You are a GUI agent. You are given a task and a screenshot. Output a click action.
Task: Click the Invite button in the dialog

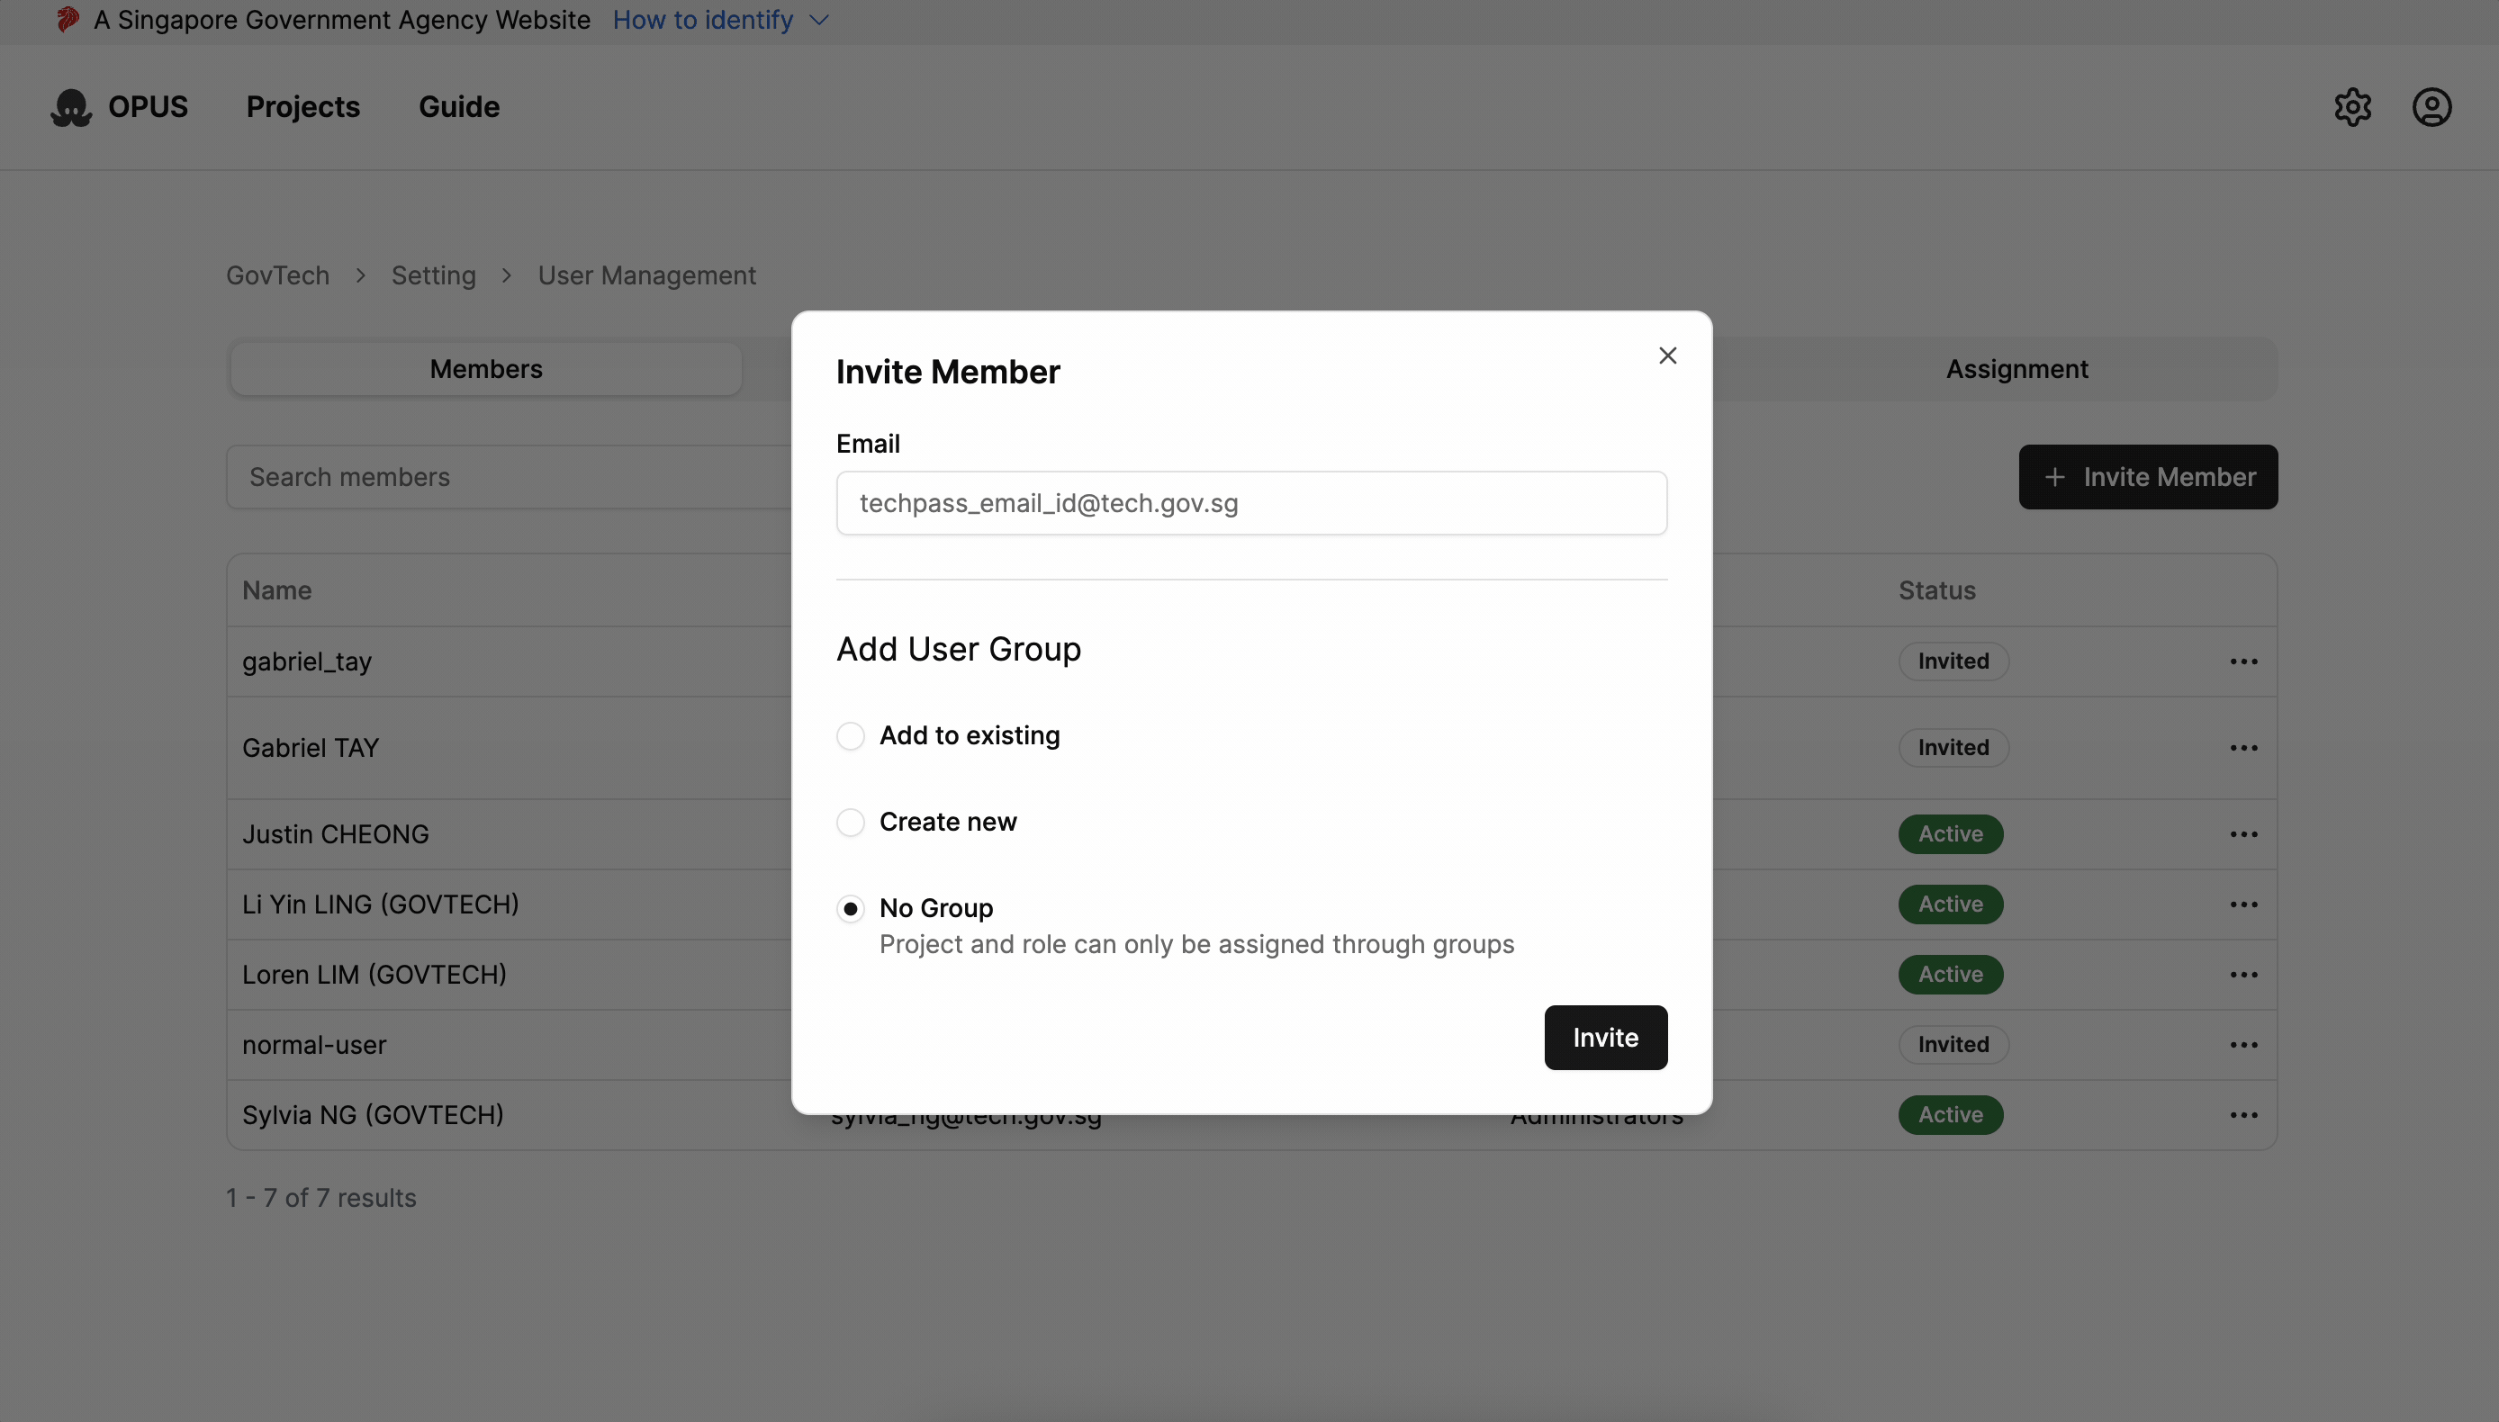[x=1605, y=1037]
